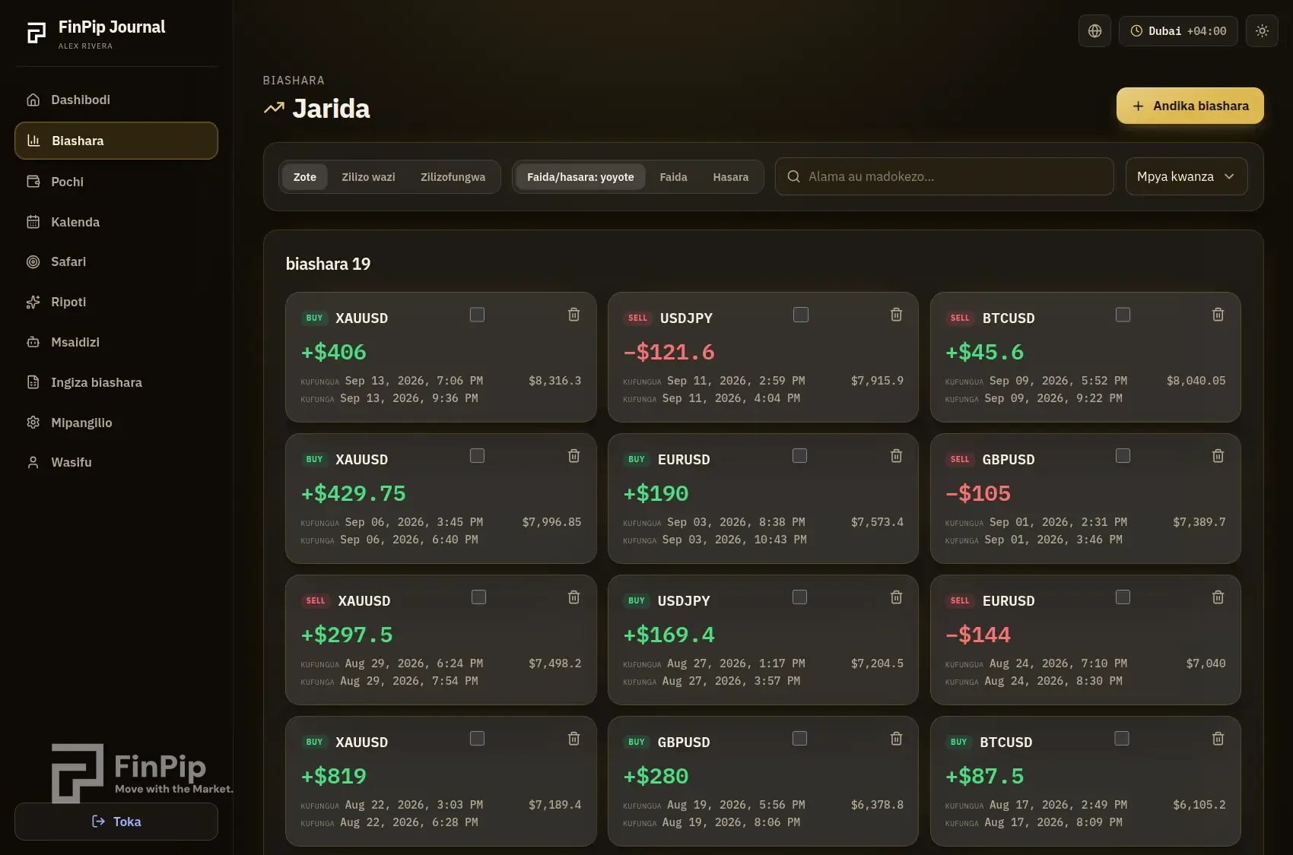Click the Toka logout button
1293x855 pixels.
click(116, 822)
